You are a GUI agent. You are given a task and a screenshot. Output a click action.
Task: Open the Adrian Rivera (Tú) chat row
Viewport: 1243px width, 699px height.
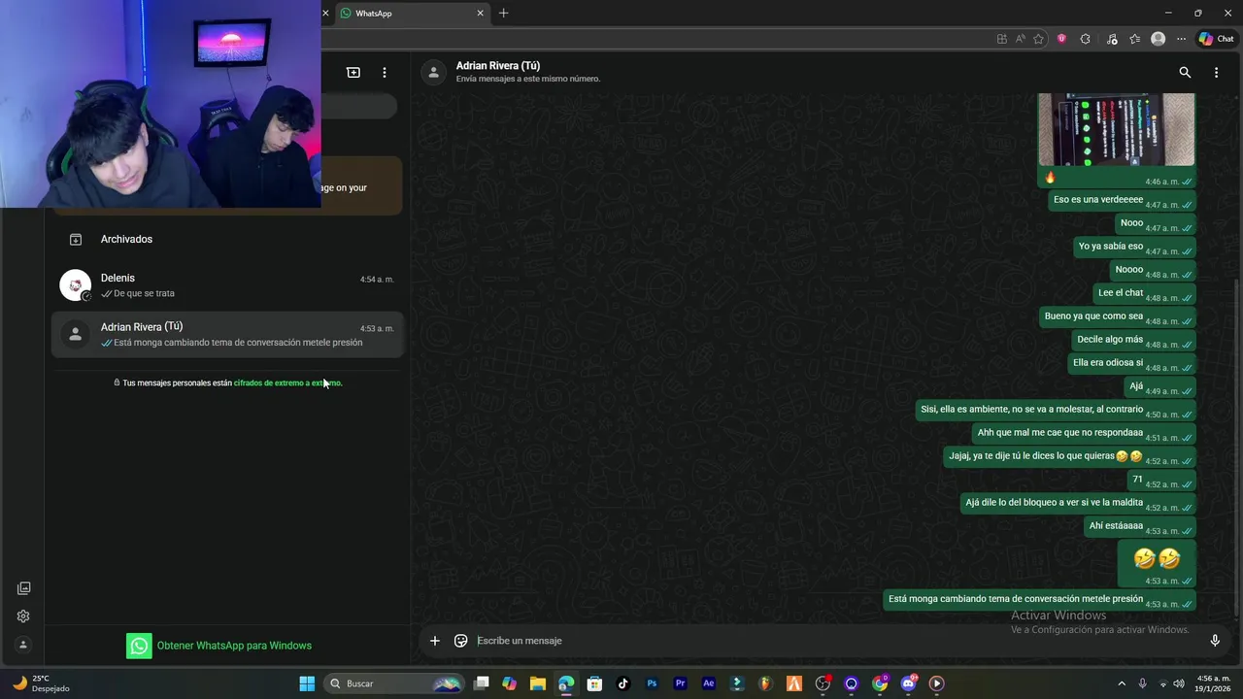click(227, 334)
